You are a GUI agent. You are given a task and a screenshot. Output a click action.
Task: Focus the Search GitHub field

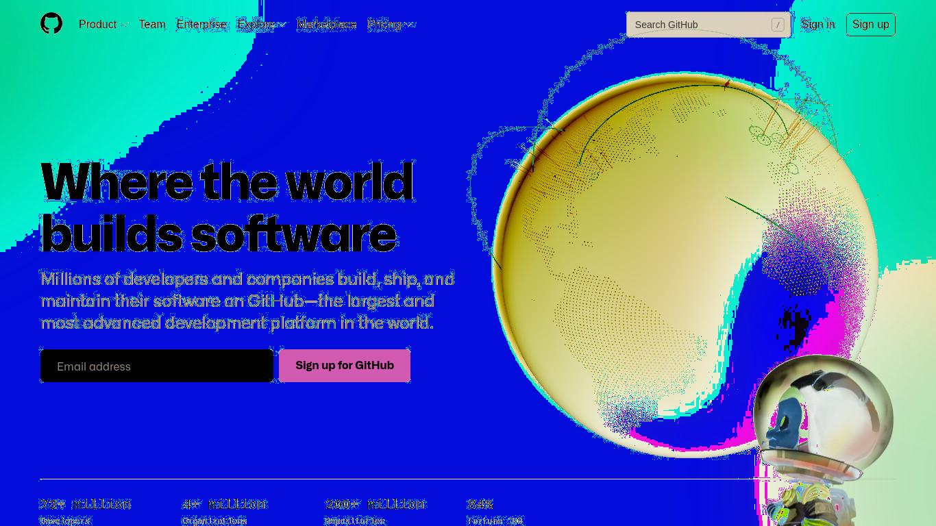click(x=709, y=25)
